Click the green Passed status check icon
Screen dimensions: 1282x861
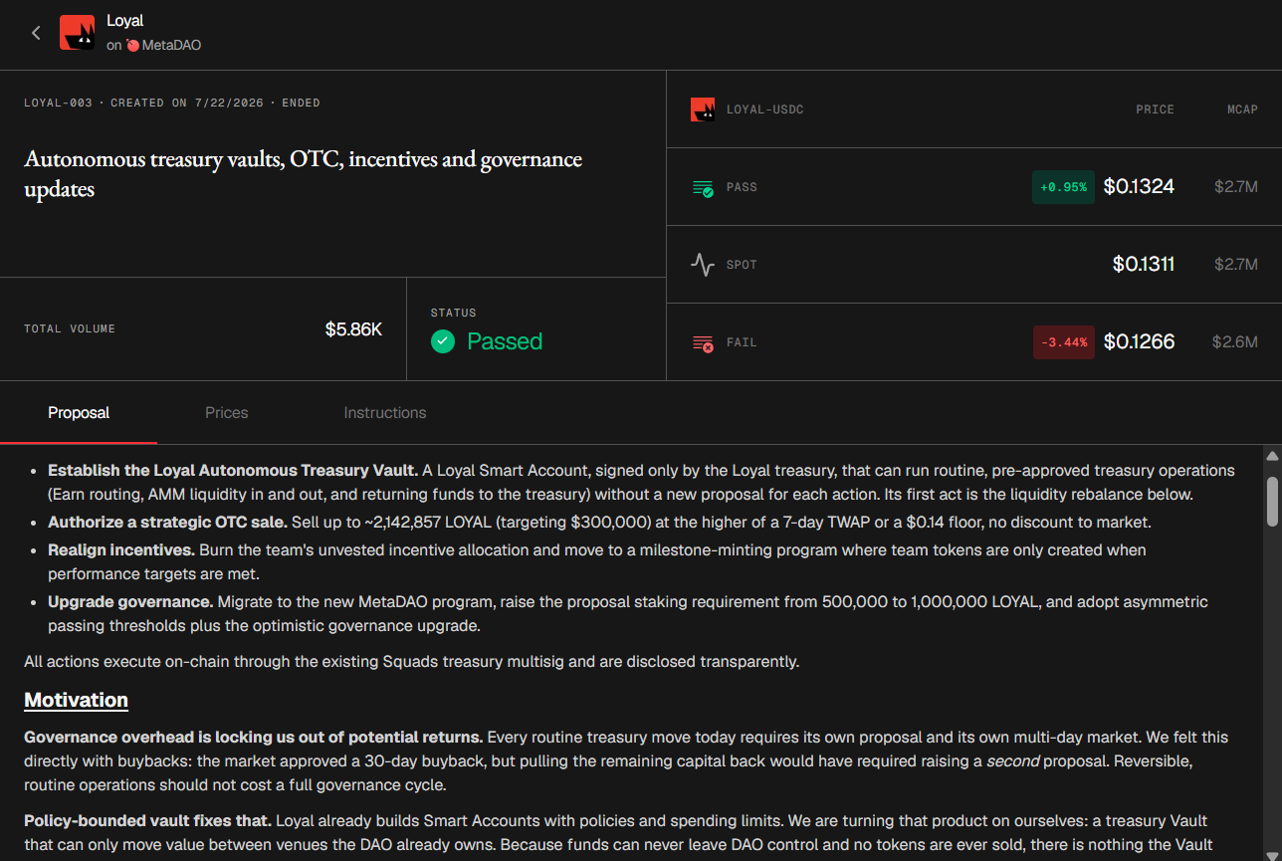pos(443,341)
